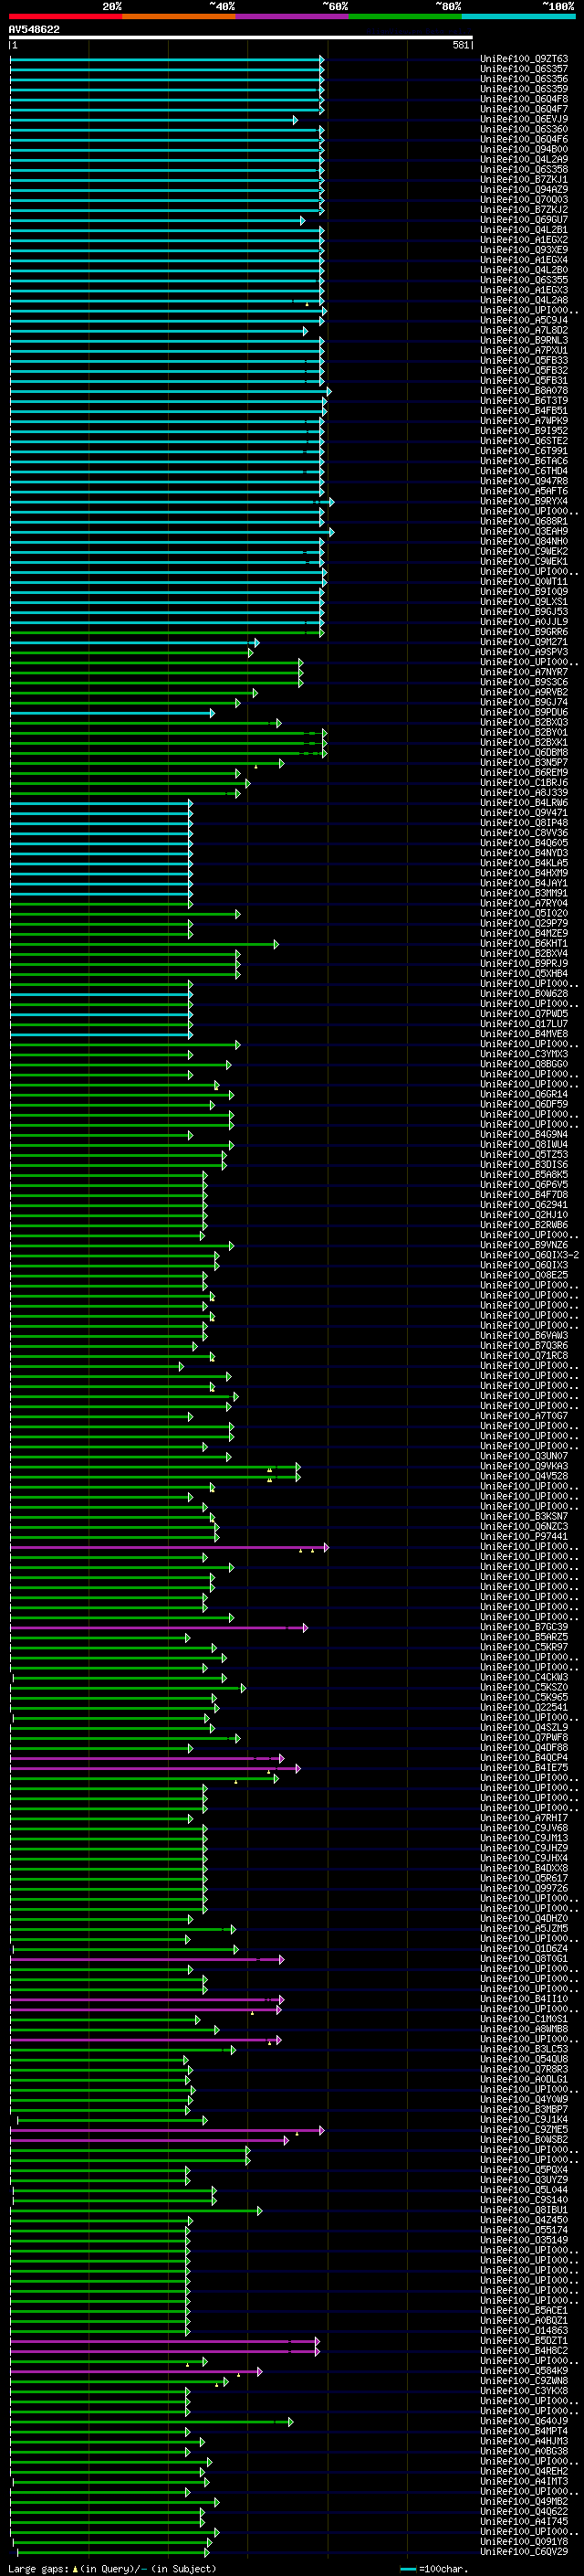Click hit label UniRef100_C6T991
Viewport: 584px width, 2576px height.
pyautogui.click(x=524, y=451)
